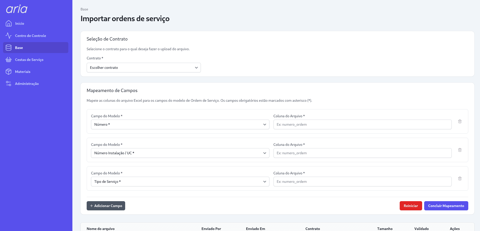Image resolution: width=480 pixels, height=231 pixels.
Task: Expand the Tipo de Serviço dropdown
Action: (x=180, y=182)
